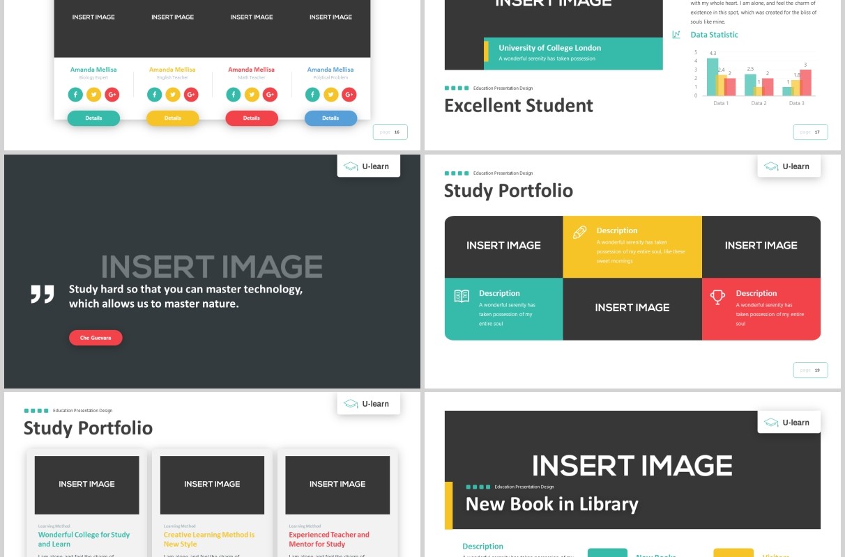The height and width of the screenshot is (557, 845).
Task: Click the Facebook icon under Biology Expert
Action: (75, 95)
